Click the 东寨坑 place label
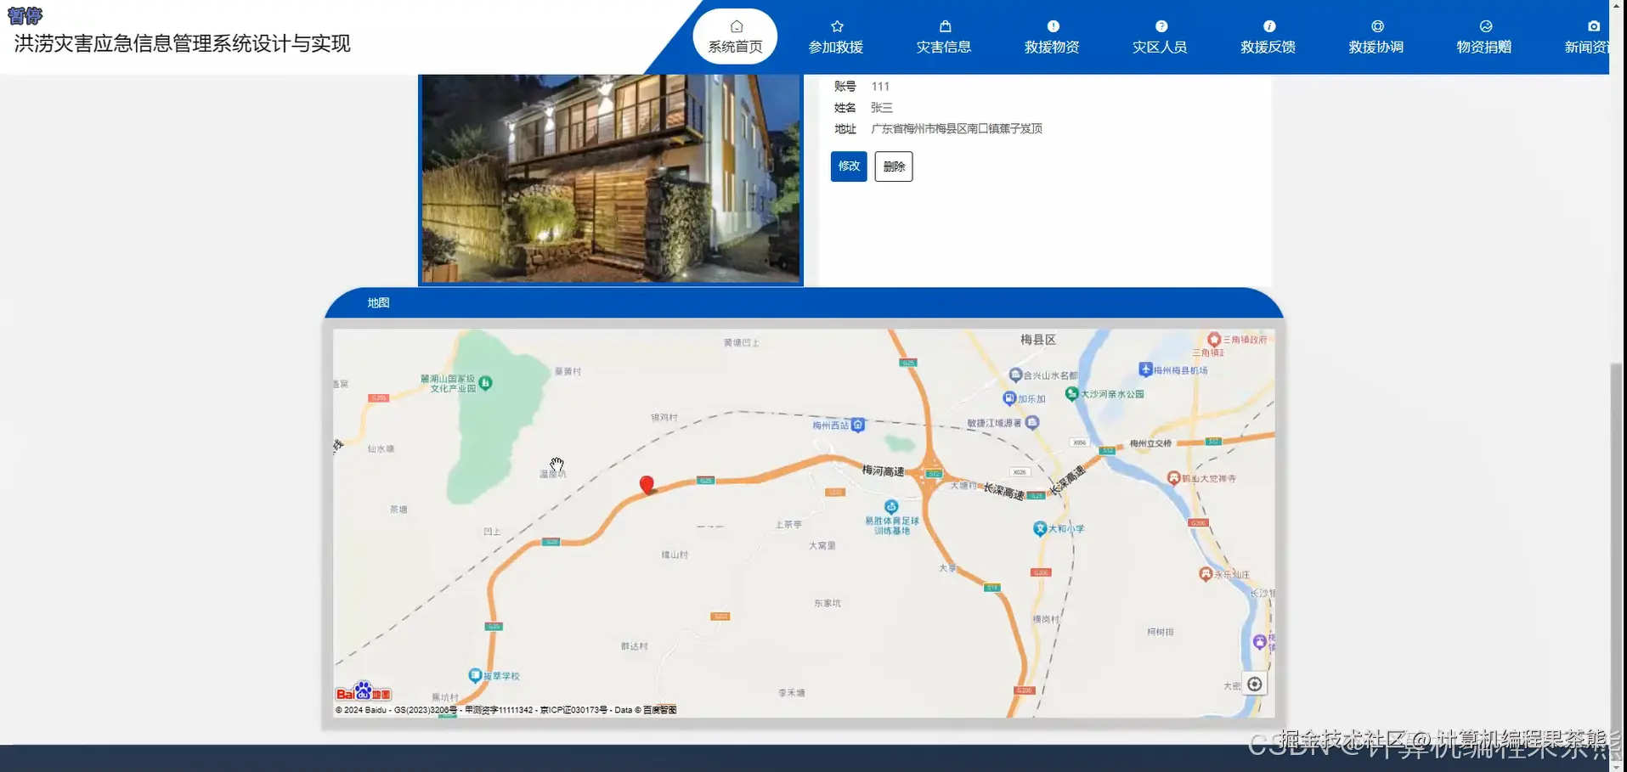 pyautogui.click(x=828, y=604)
